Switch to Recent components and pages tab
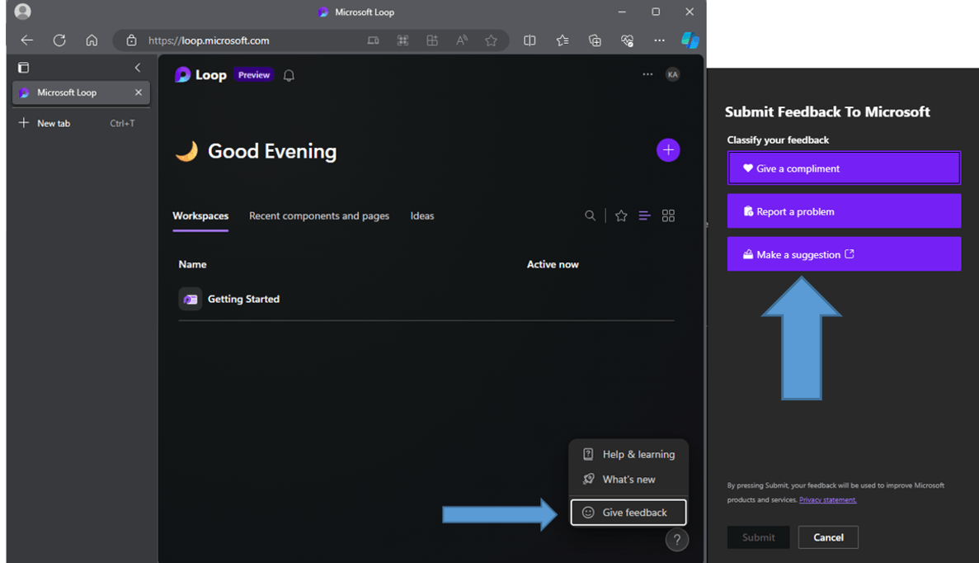The width and height of the screenshot is (979, 563). pos(319,216)
